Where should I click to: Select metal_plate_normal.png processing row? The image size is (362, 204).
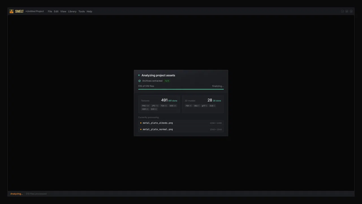pos(181,129)
